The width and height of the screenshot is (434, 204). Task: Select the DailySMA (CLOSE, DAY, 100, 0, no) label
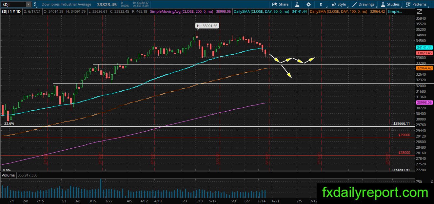click(338, 11)
